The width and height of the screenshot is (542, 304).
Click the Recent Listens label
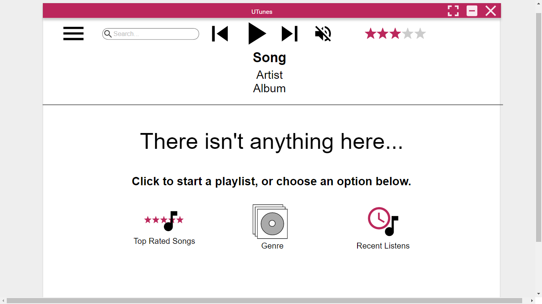pos(383,246)
